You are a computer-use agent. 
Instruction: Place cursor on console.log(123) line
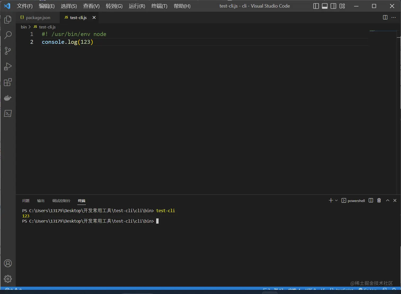[x=67, y=42]
